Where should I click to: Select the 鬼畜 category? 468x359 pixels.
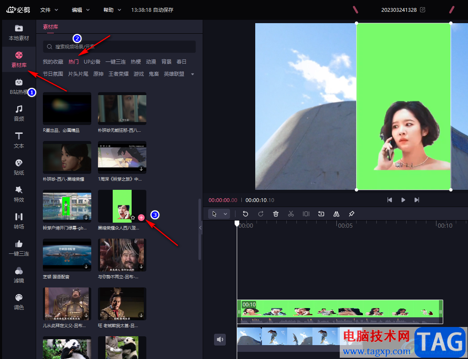(x=154, y=74)
